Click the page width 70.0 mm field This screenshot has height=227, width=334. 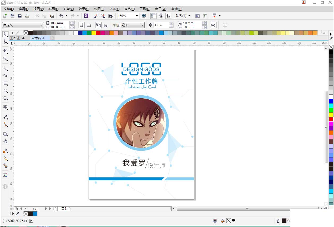[59, 23]
